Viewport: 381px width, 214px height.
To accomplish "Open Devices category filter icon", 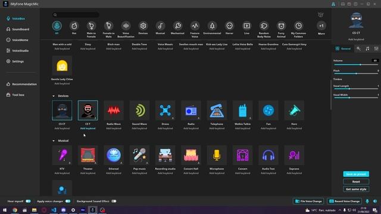I will pos(143,26).
